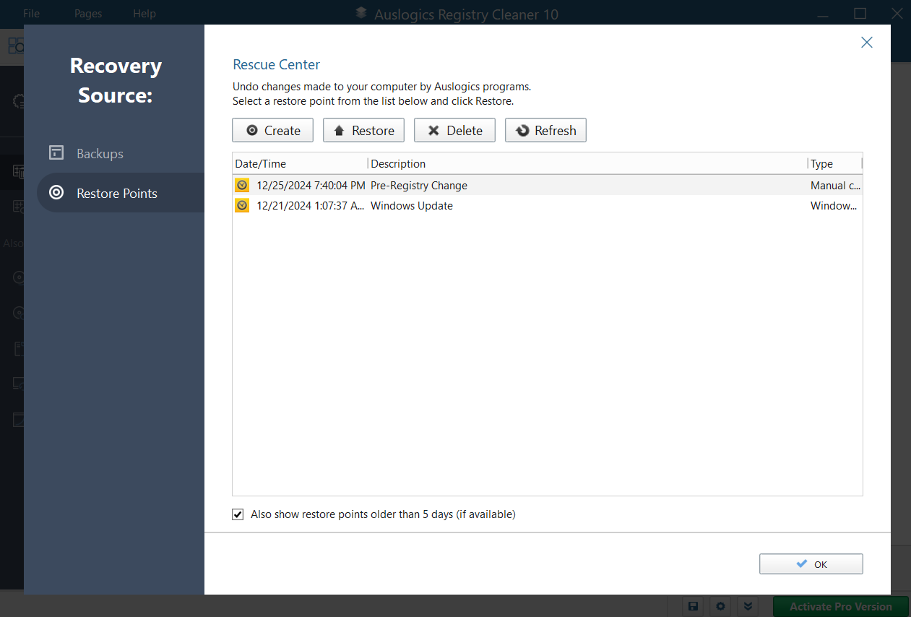This screenshot has height=617, width=911.
Task: Refresh the restore points list
Action: click(x=545, y=130)
